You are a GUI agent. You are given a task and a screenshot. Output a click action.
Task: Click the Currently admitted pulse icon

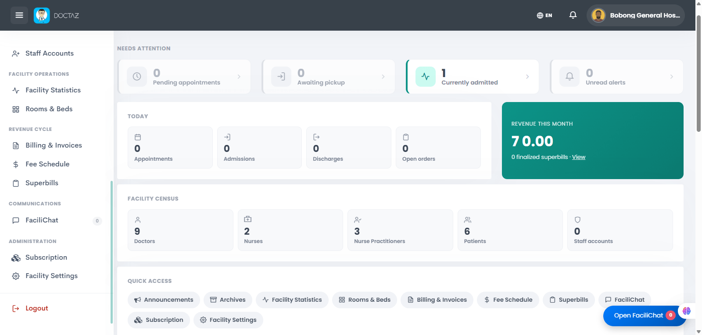(x=426, y=77)
